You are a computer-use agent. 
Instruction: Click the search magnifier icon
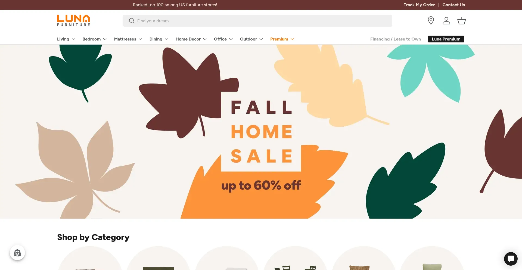132,21
